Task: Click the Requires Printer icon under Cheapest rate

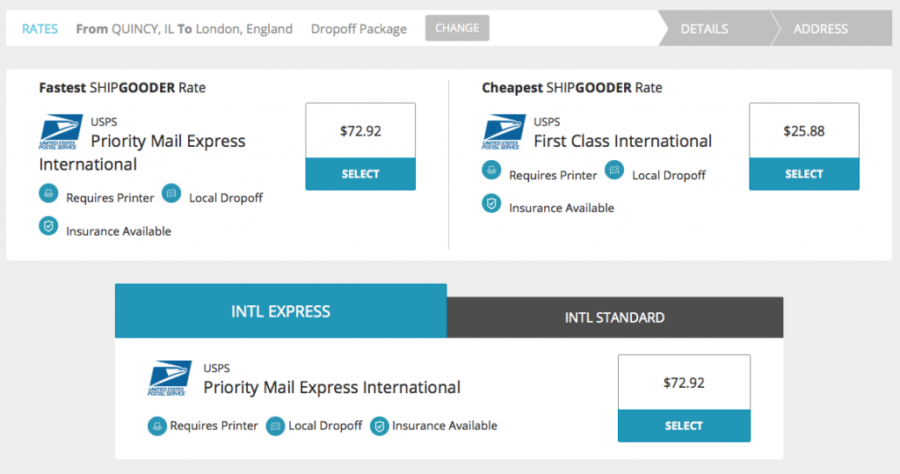Action: [491, 170]
